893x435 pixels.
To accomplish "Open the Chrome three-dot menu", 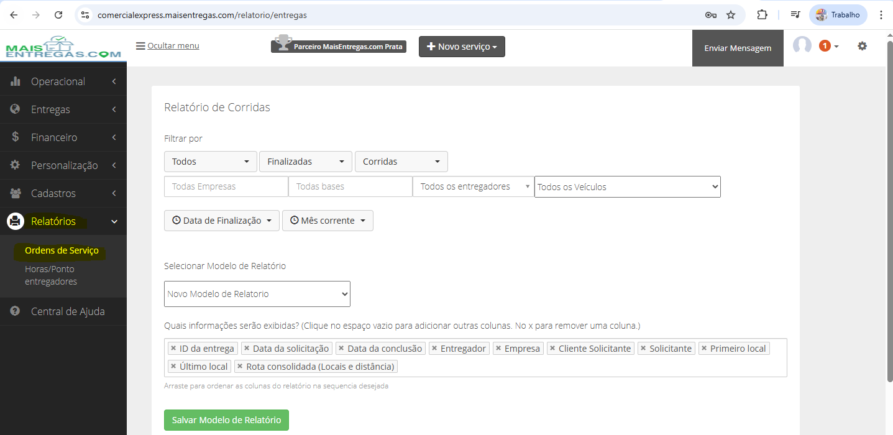I will (881, 15).
